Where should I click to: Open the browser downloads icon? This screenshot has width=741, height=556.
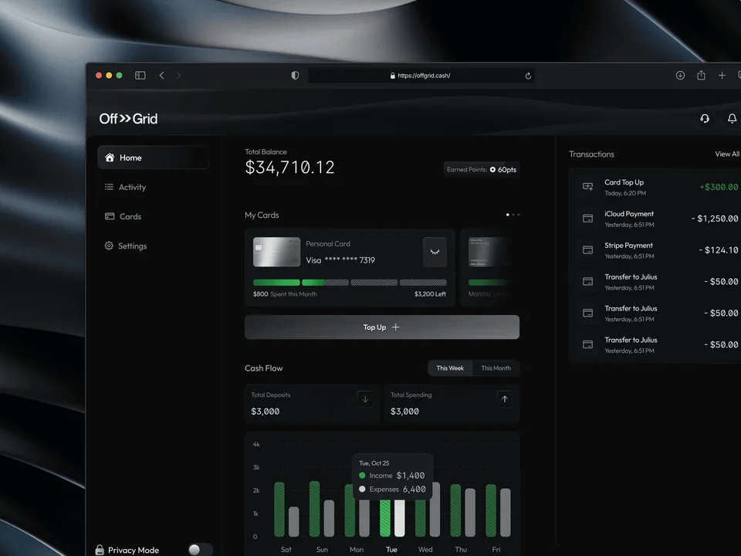click(680, 75)
